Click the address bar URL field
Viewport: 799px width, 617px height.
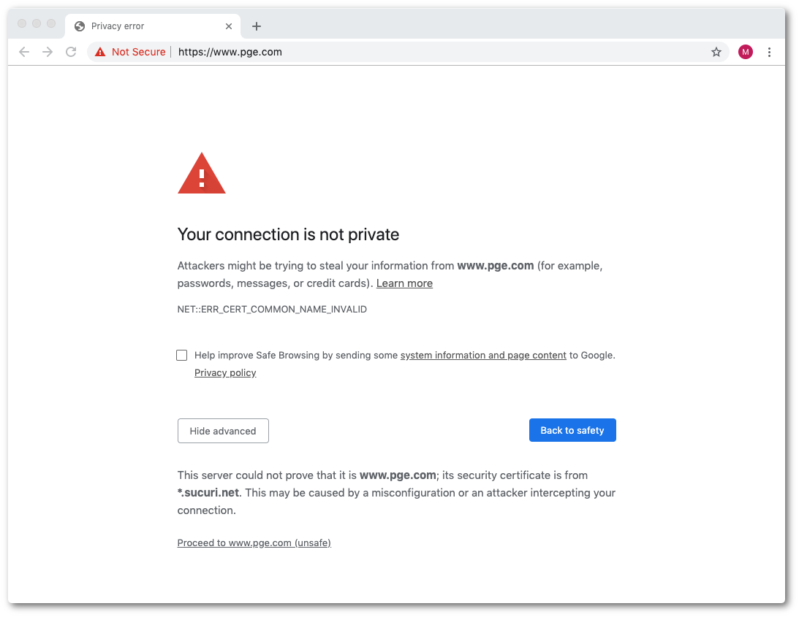[439, 52]
